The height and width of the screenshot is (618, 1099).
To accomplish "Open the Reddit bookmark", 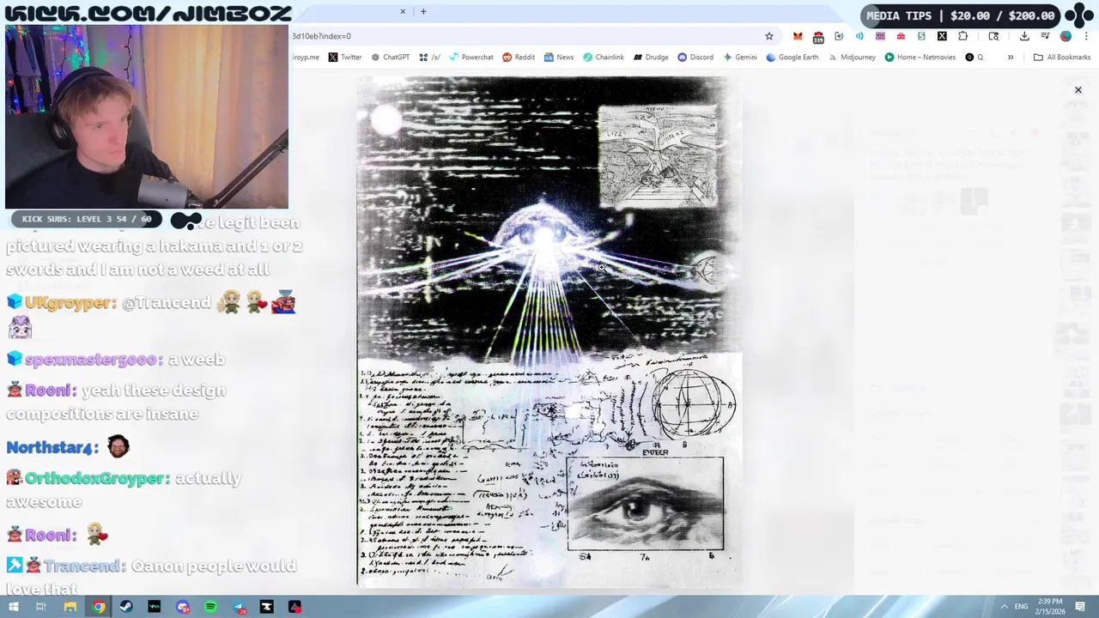I will click(x=519, y=57).
